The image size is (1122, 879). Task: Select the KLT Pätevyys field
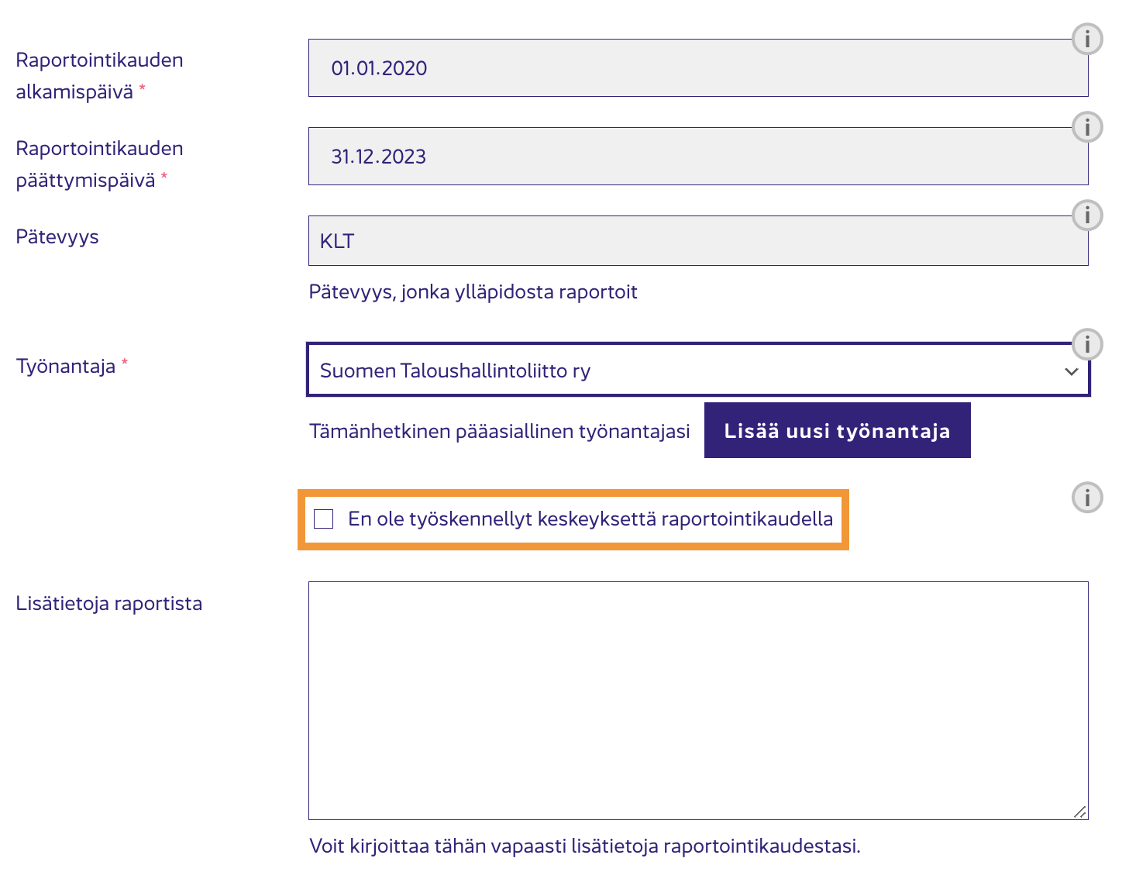pos(698,241)
